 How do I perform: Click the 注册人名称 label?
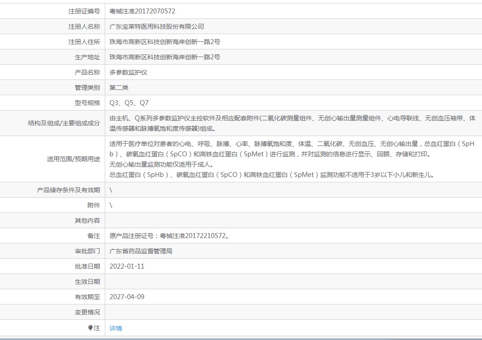pyautogui.click(x=84, y=26)
